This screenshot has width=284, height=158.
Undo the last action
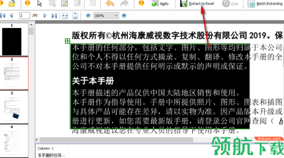click(110, 3)
